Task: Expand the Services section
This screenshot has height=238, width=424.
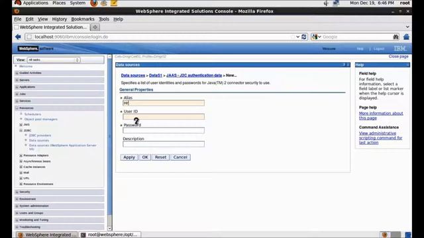Action: pos(17,101)
